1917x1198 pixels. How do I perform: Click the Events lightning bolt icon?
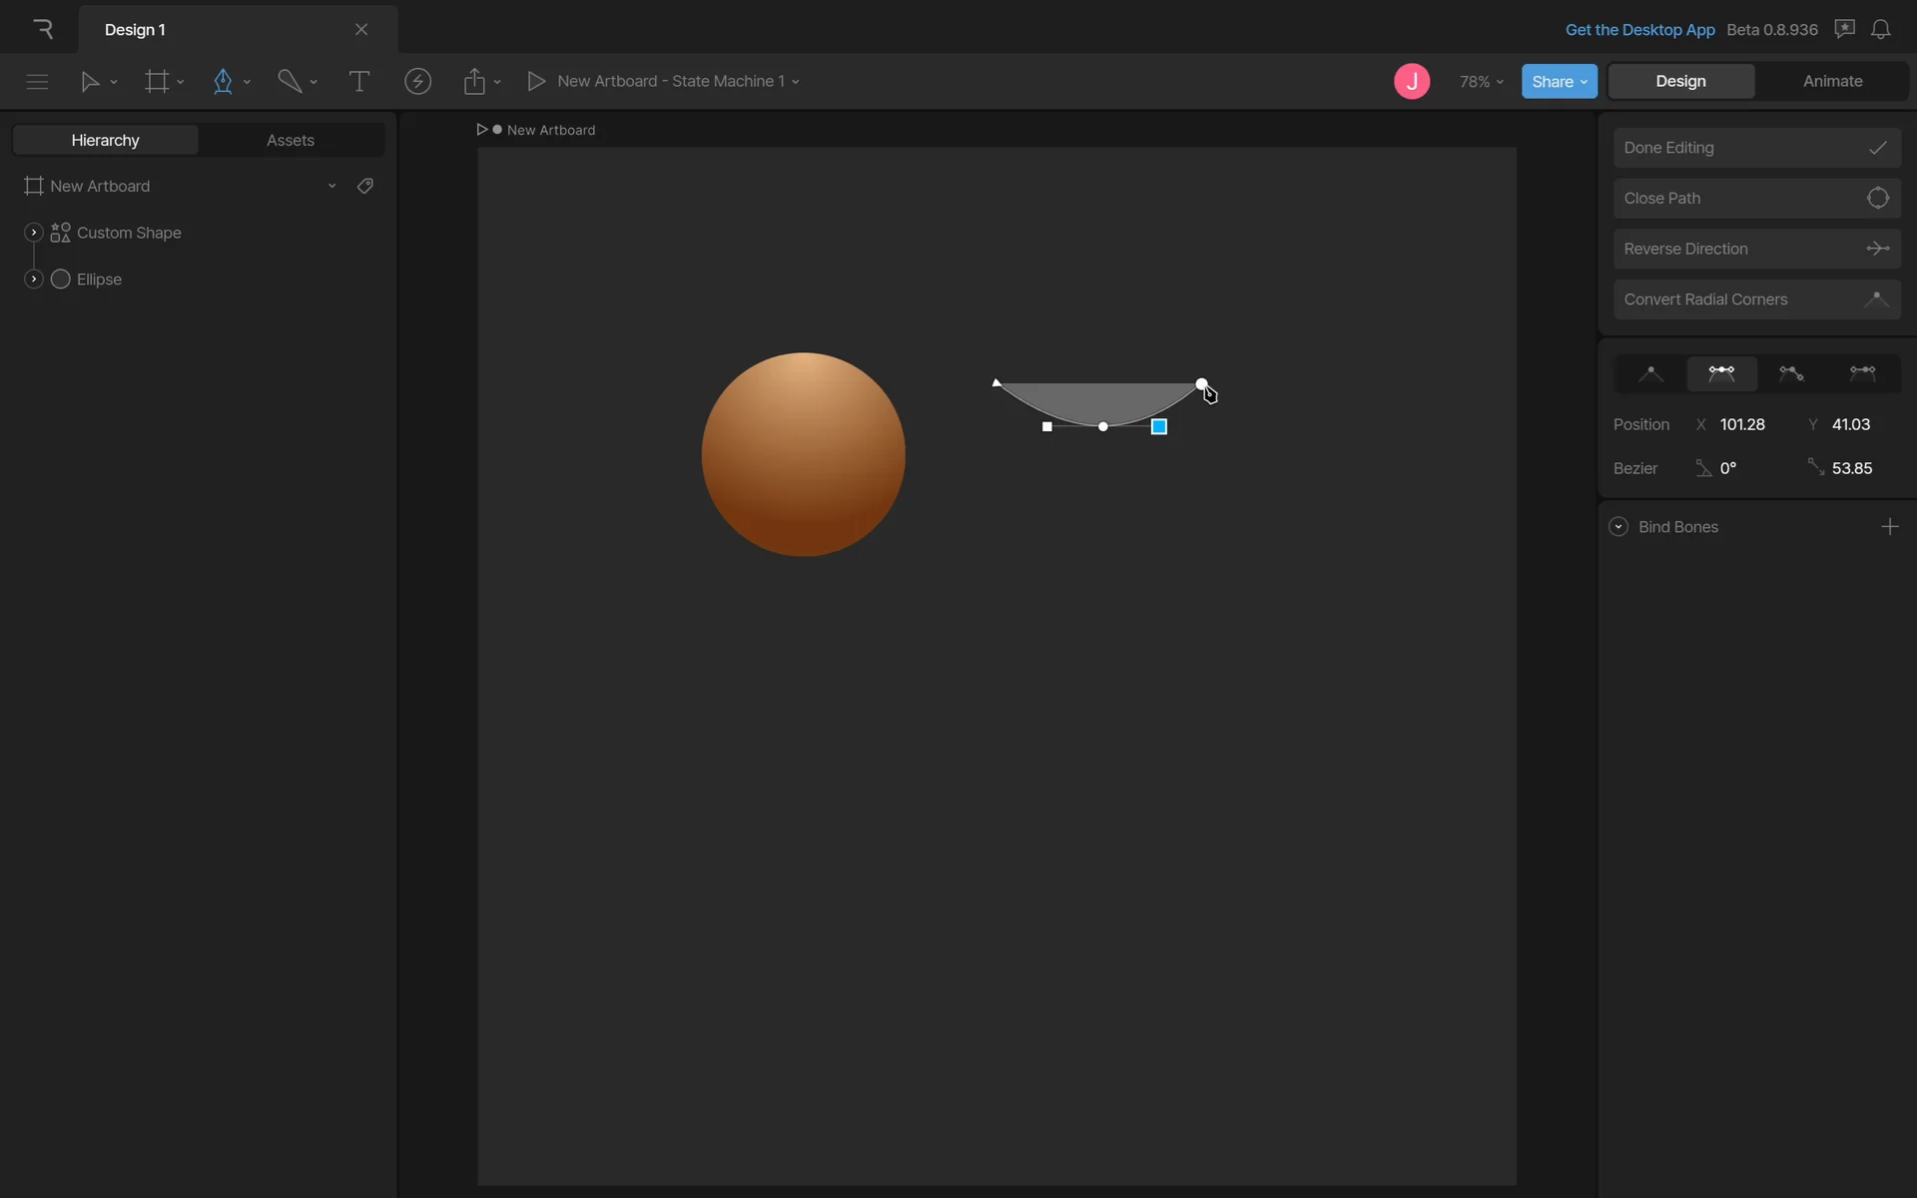point(417,81)
